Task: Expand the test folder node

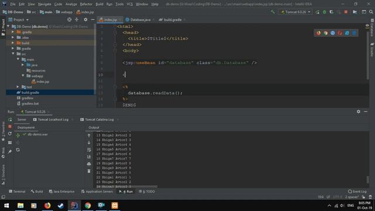Action: coord(18,87)
